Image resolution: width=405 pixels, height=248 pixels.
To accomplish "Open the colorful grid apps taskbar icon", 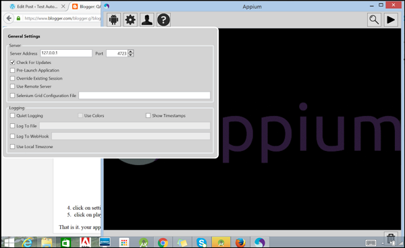I will click(124, 243).
